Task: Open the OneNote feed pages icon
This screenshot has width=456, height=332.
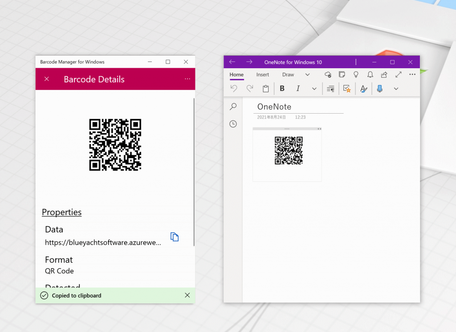Action: [342, 75]
